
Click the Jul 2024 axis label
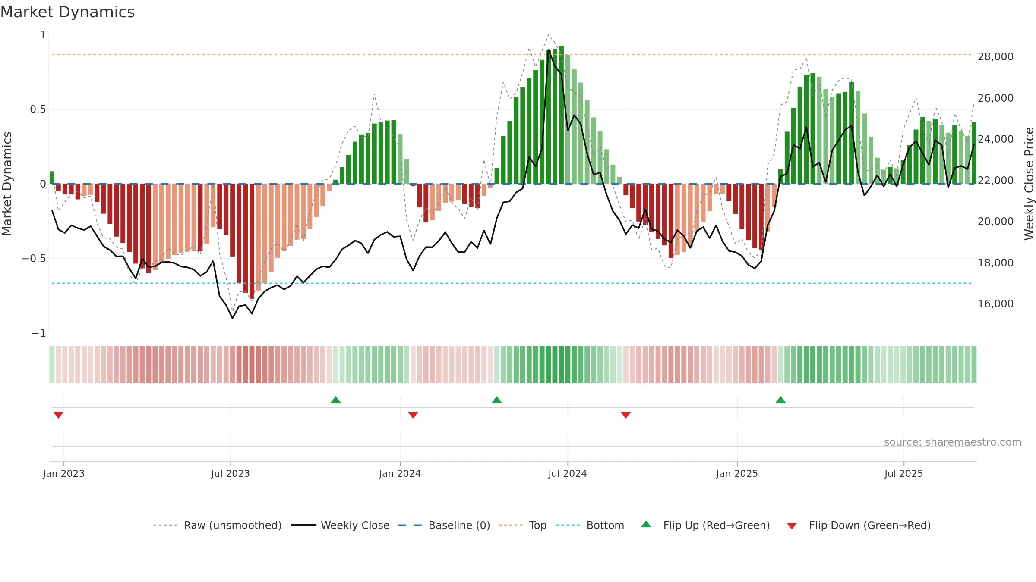click(568, 473)
